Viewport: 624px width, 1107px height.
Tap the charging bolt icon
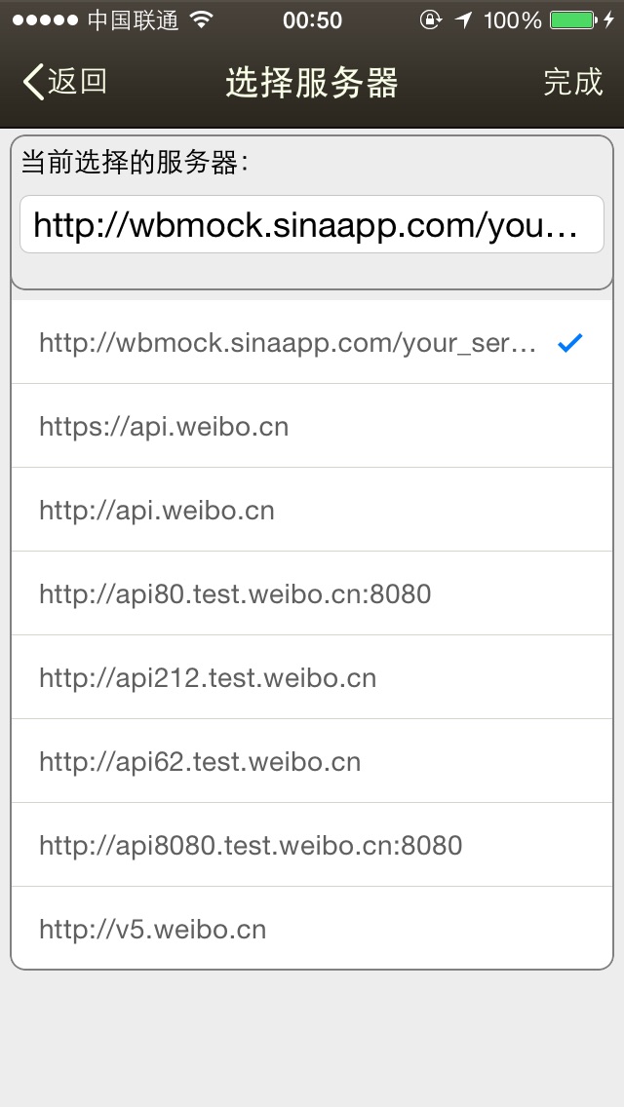point(608,19)
